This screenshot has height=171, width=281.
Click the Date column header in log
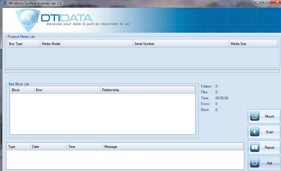(48, 147)
